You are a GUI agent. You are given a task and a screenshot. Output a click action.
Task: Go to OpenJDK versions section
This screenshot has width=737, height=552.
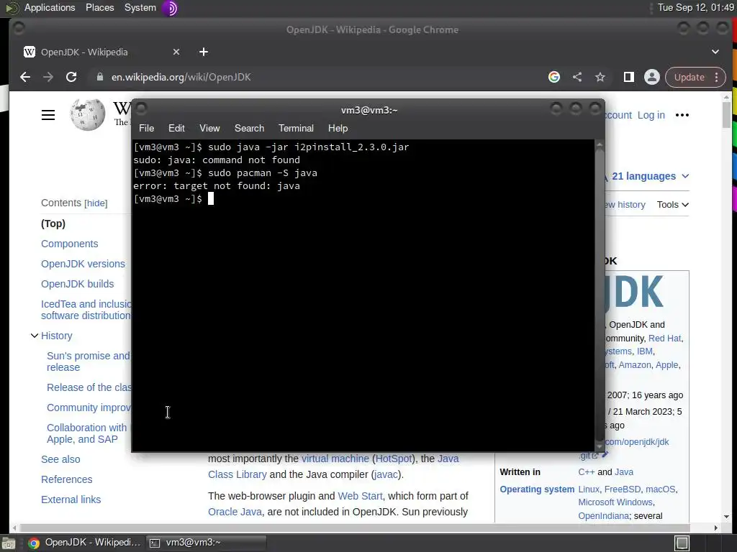(83, 264)
